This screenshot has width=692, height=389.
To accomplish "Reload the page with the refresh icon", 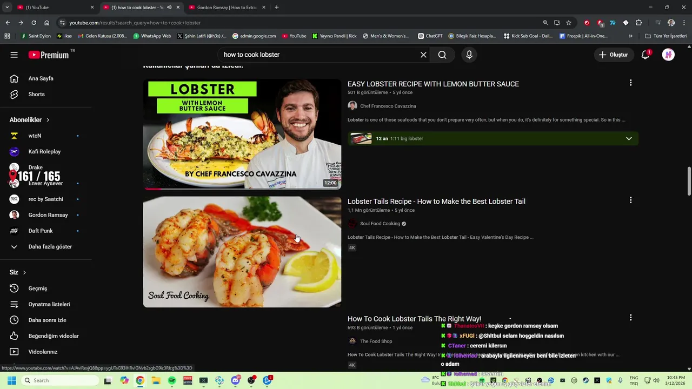I will [34, 23].
